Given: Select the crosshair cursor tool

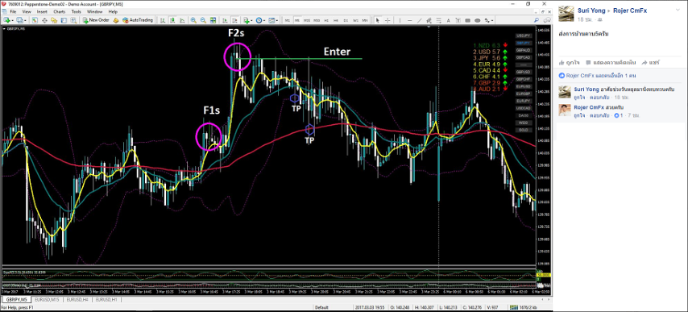Looking at the screenshot, I should (x=388, y=20).
